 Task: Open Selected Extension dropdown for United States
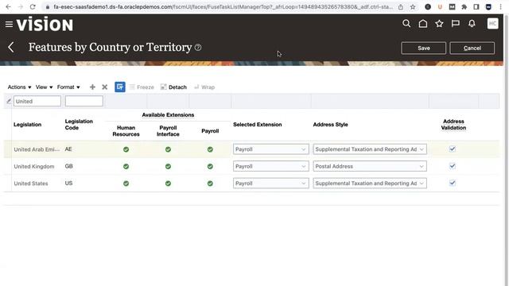[270, 184]
